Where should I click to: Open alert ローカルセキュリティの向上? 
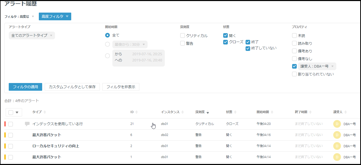56,146
